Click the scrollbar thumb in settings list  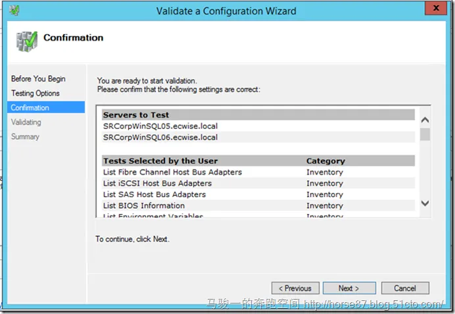pos(425,134)
